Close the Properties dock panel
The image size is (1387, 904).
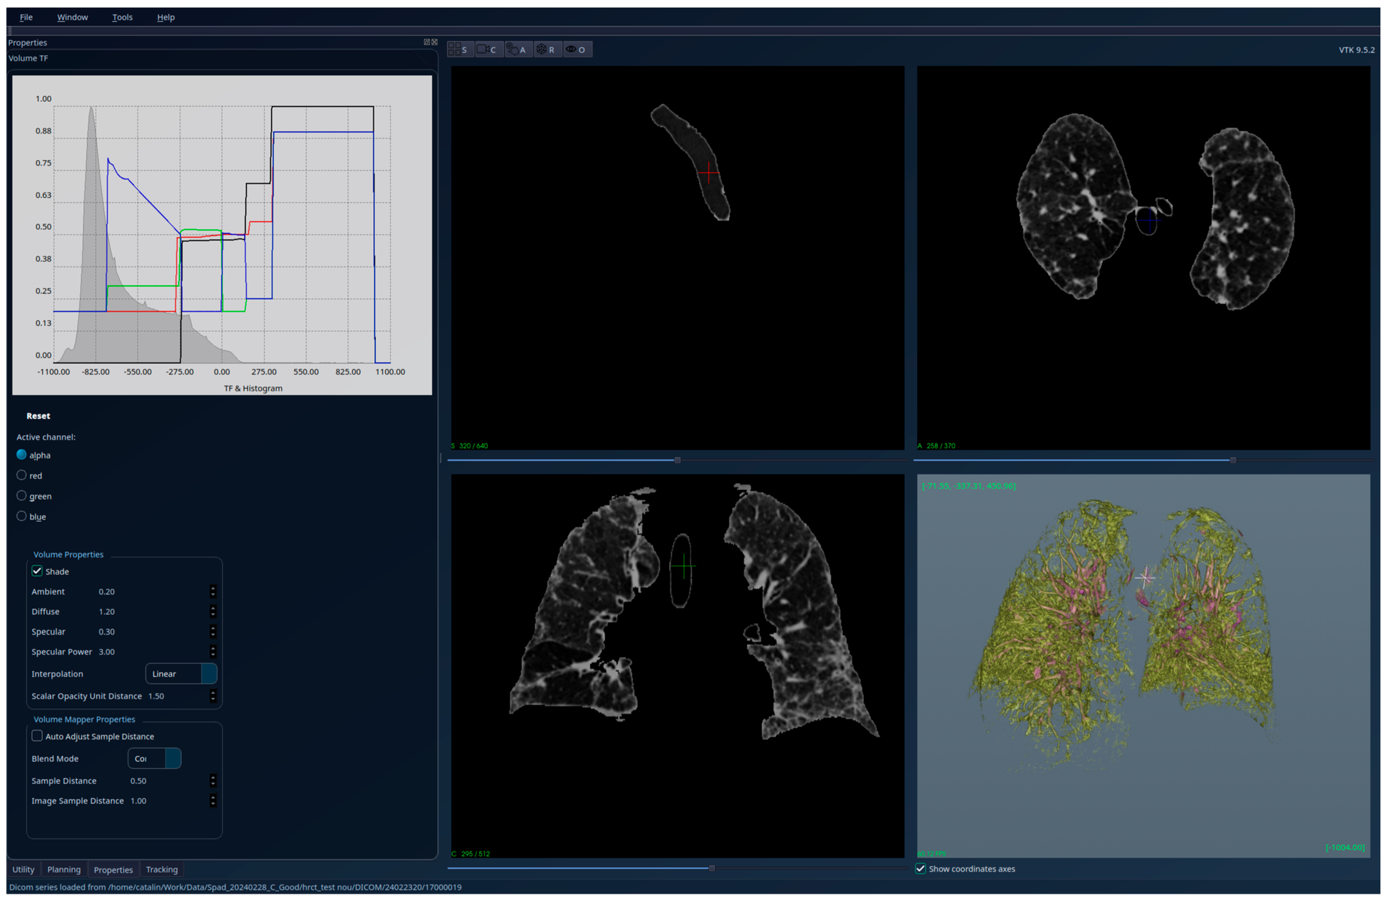click(434, 42)
